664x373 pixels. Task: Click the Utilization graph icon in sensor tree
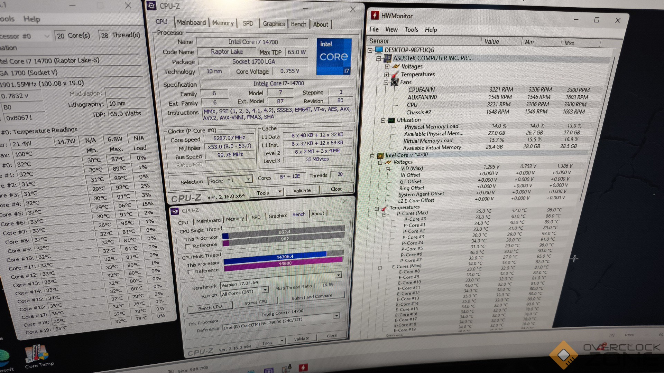point(391,120)
